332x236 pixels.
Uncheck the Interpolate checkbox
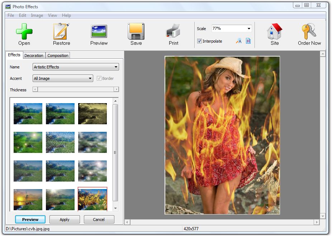coord(199,41)
